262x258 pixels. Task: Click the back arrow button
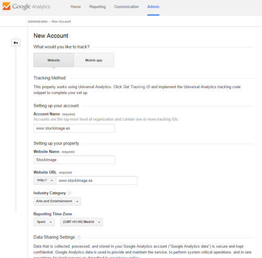pos(16,43)
